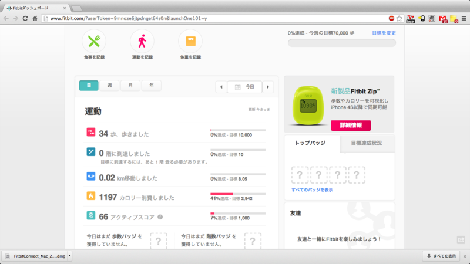Go to next day with right arrow
470x264 pixels.
coord(268,87)
